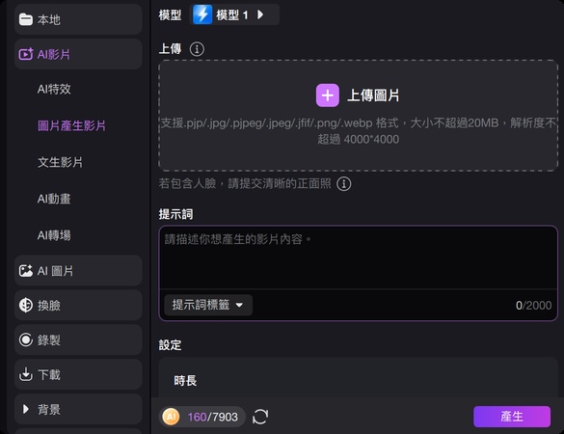Click the 模型 label
Viewport: 564px width, 434px height.
click(170, 14)
